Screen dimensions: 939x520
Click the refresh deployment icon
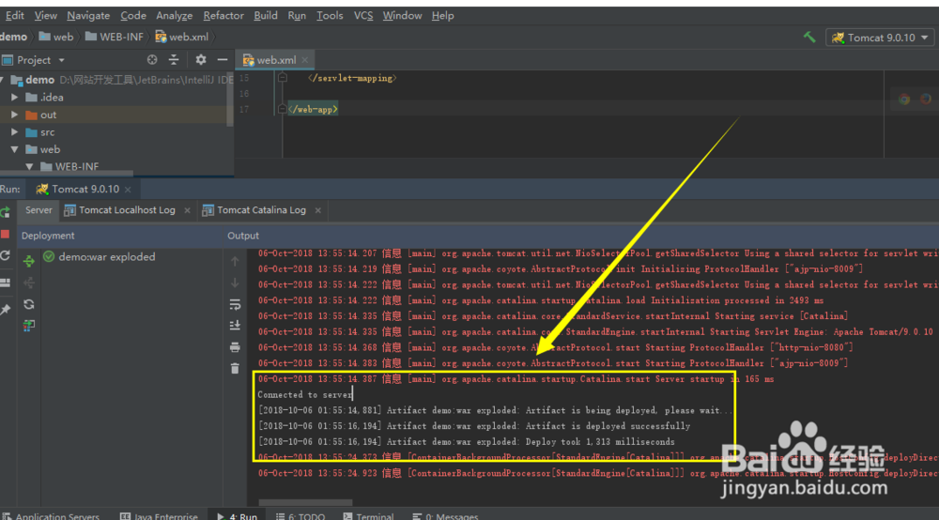29,304
